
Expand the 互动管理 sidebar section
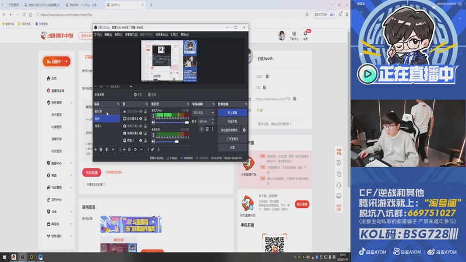(71, 187)
